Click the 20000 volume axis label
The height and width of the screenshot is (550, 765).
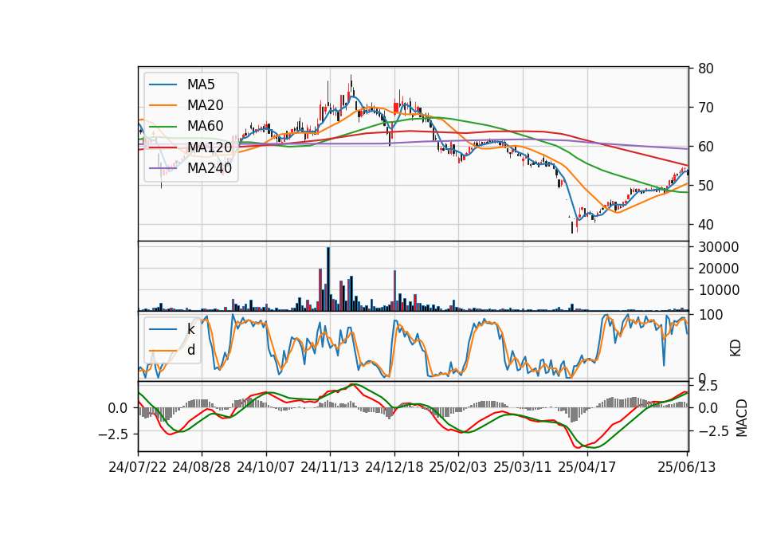[x=718, y=269]
